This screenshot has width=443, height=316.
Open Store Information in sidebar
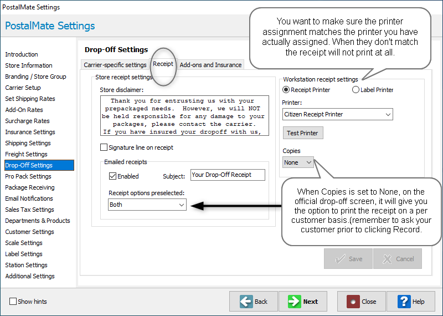[x=29, y=65]
